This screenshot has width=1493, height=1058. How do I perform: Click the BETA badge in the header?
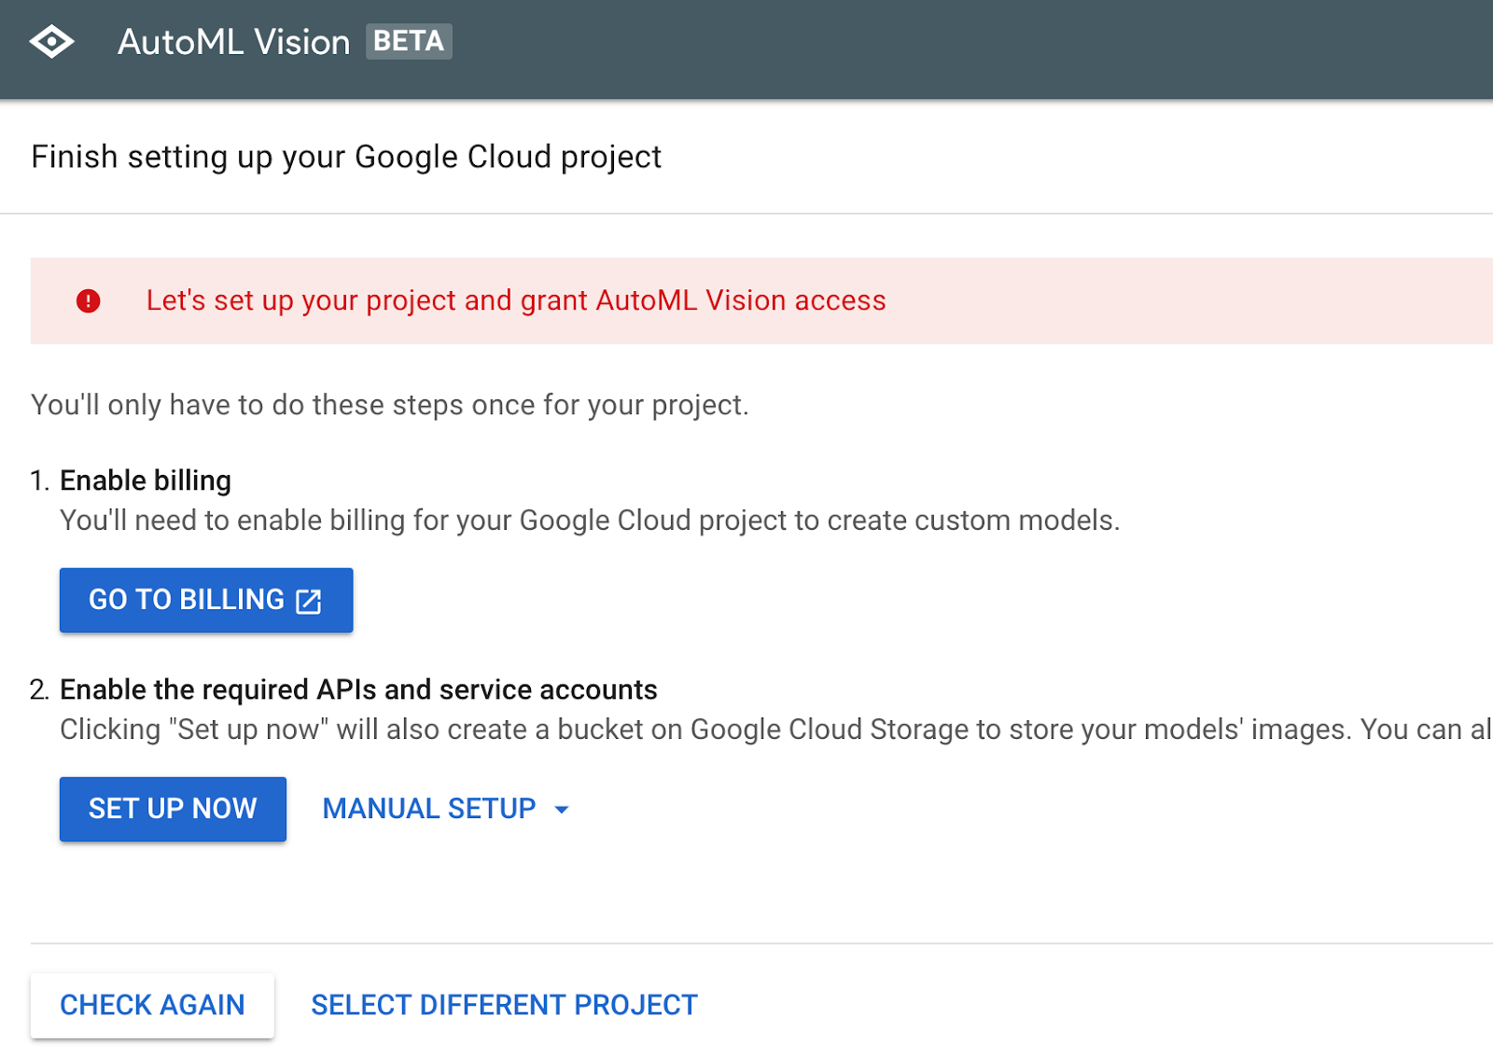(x=408, y=41)
